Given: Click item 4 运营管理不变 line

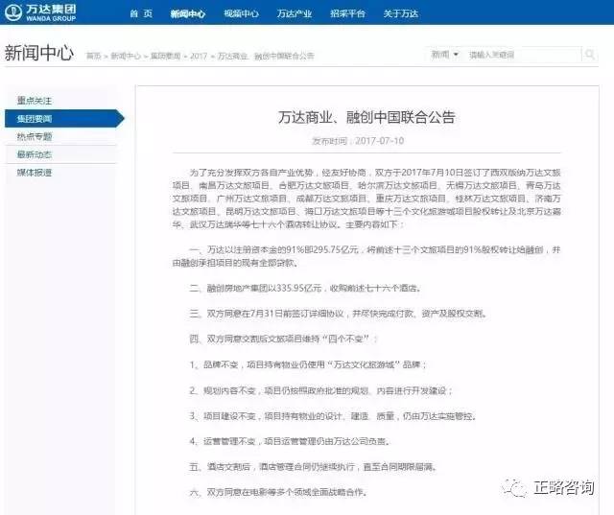Looking at the screenshot, I should coord(290,441).
